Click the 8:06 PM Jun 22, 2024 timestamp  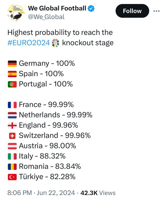coord(41,193)
